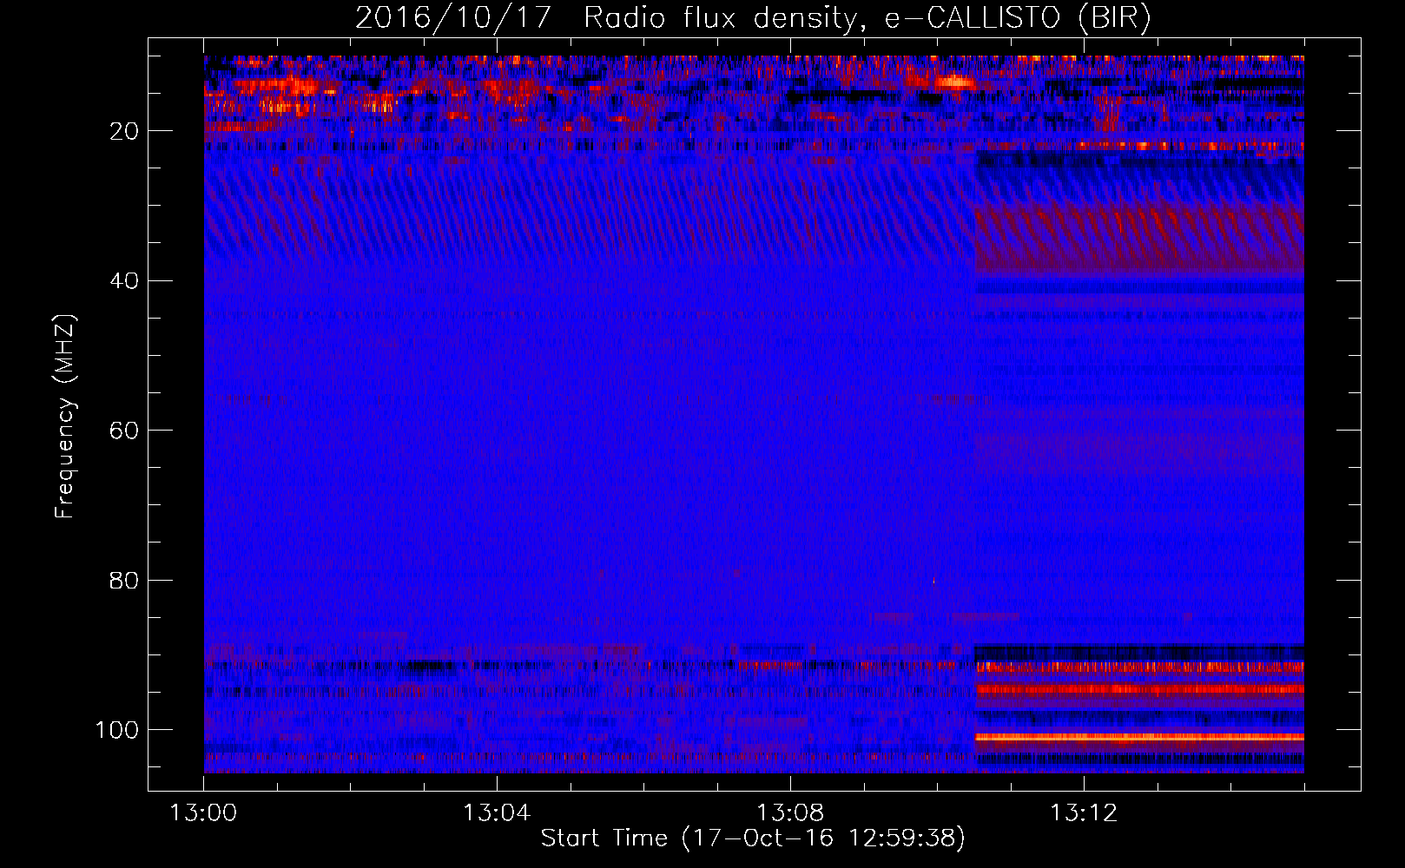Image resolution: width=1405 pixels, height=868 pixels.
Task: Click the 13:12 time tick label
Action: pyautogui.click(x=1084, y=813)
